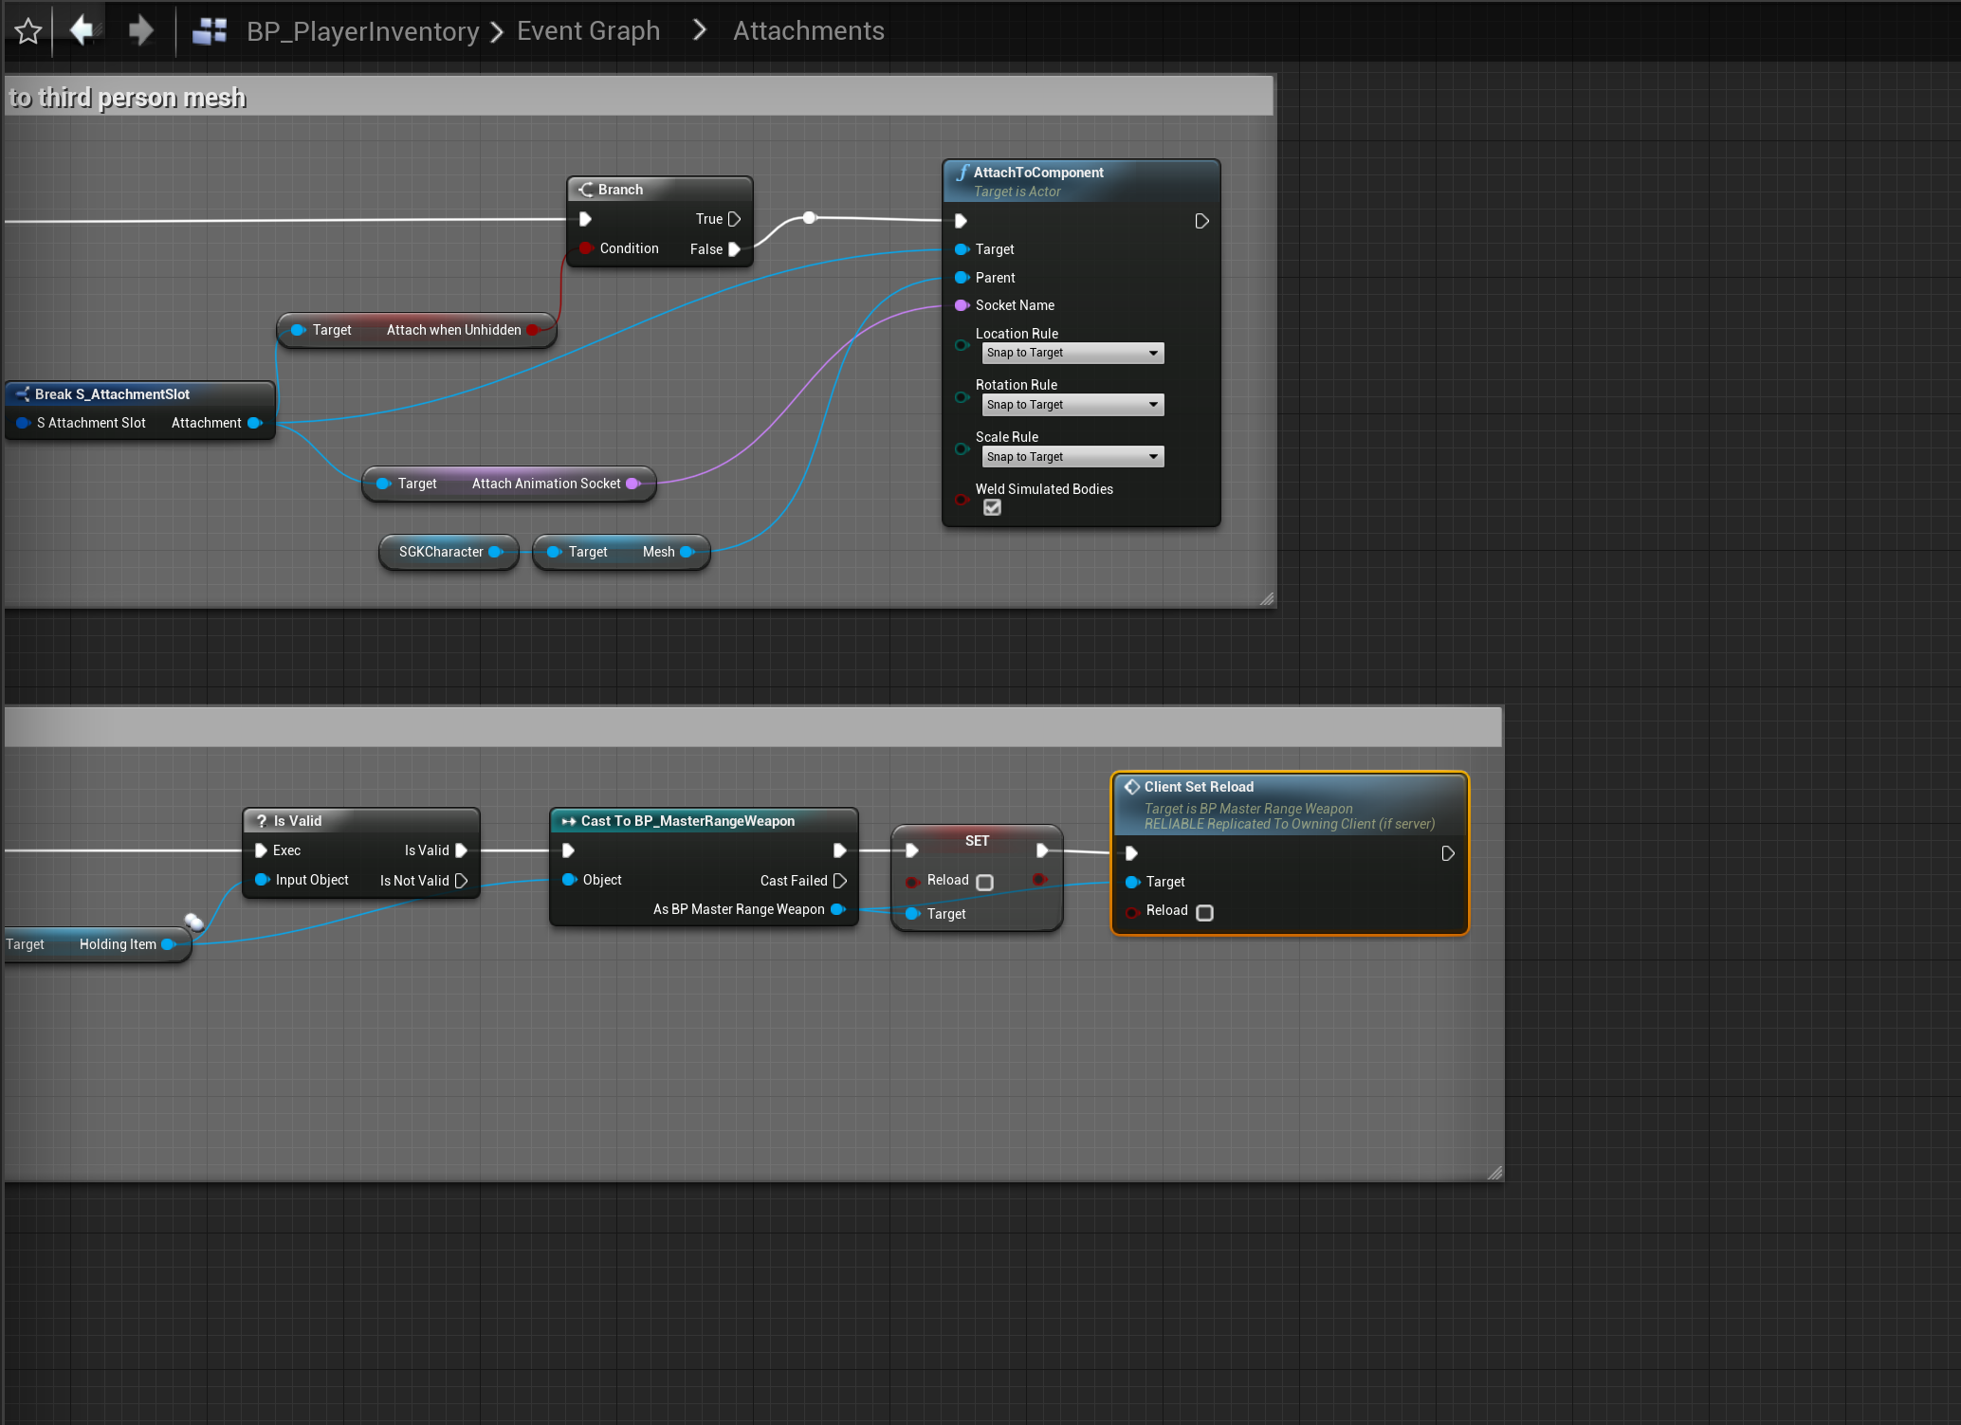This screenshot has width=1961, height=1425.
Task: Select the Cast To BP_MasterRangeWeapon node title
Action: click(687, 821)
